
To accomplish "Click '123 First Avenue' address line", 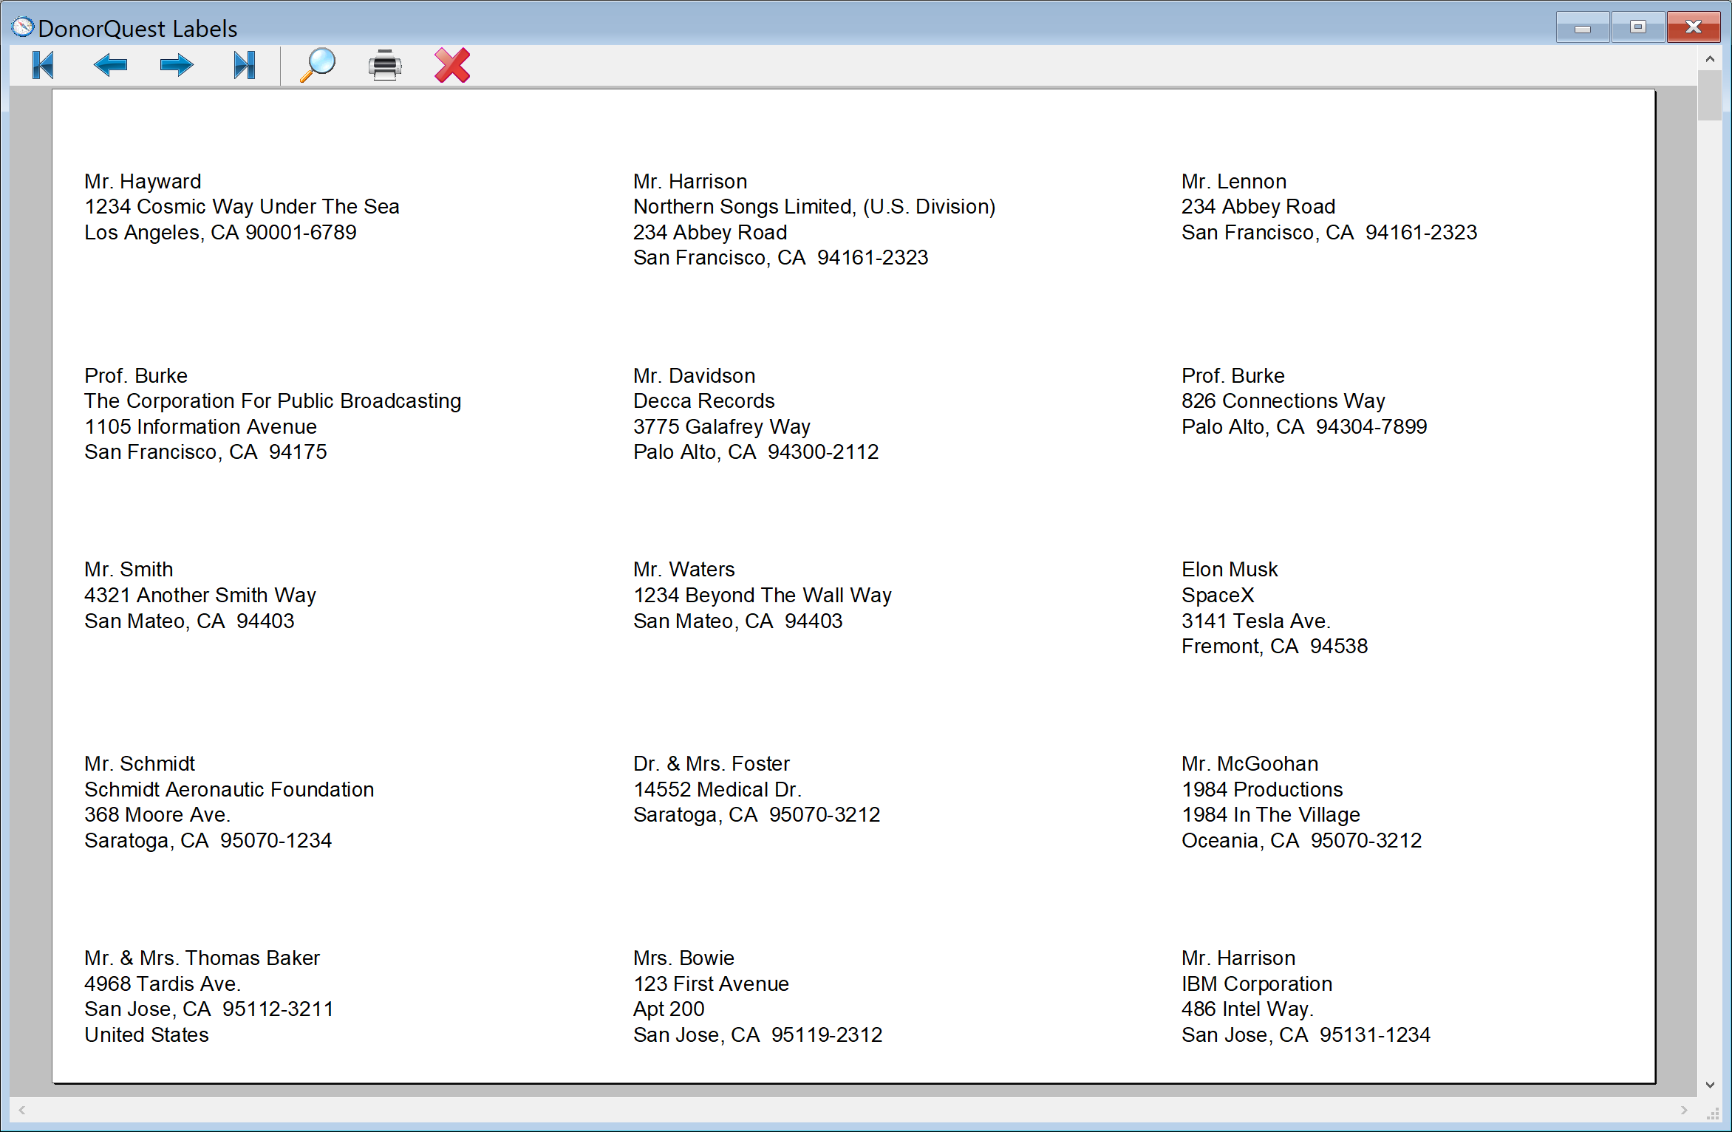I will coord(711,983).
